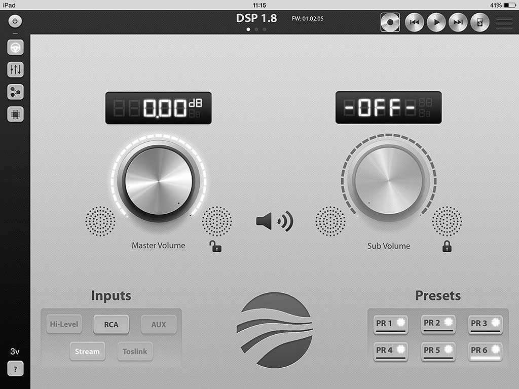Tap the circular wave logo
This screenshot has height=389, width=519.
pyautogui.click(x=275, y=330)
